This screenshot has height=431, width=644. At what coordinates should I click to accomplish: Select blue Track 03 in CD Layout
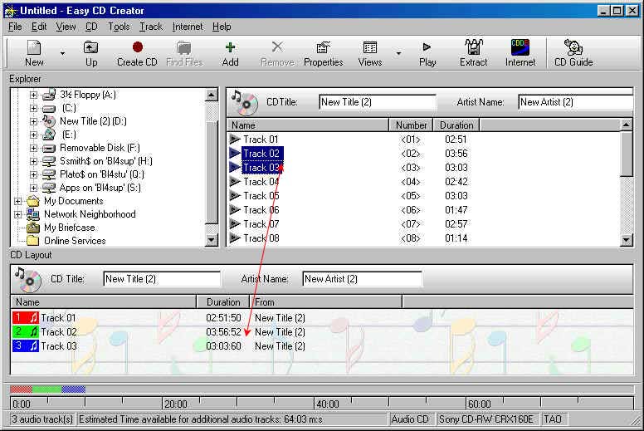click(44, 346)
